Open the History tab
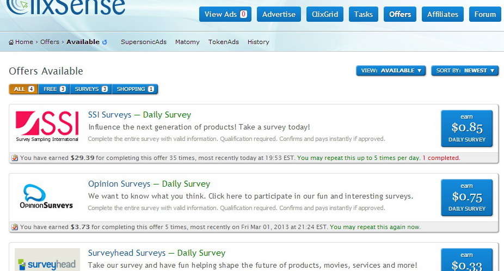 tap(258, 42)
